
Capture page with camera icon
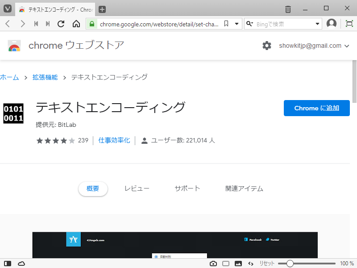coord(213,264)
